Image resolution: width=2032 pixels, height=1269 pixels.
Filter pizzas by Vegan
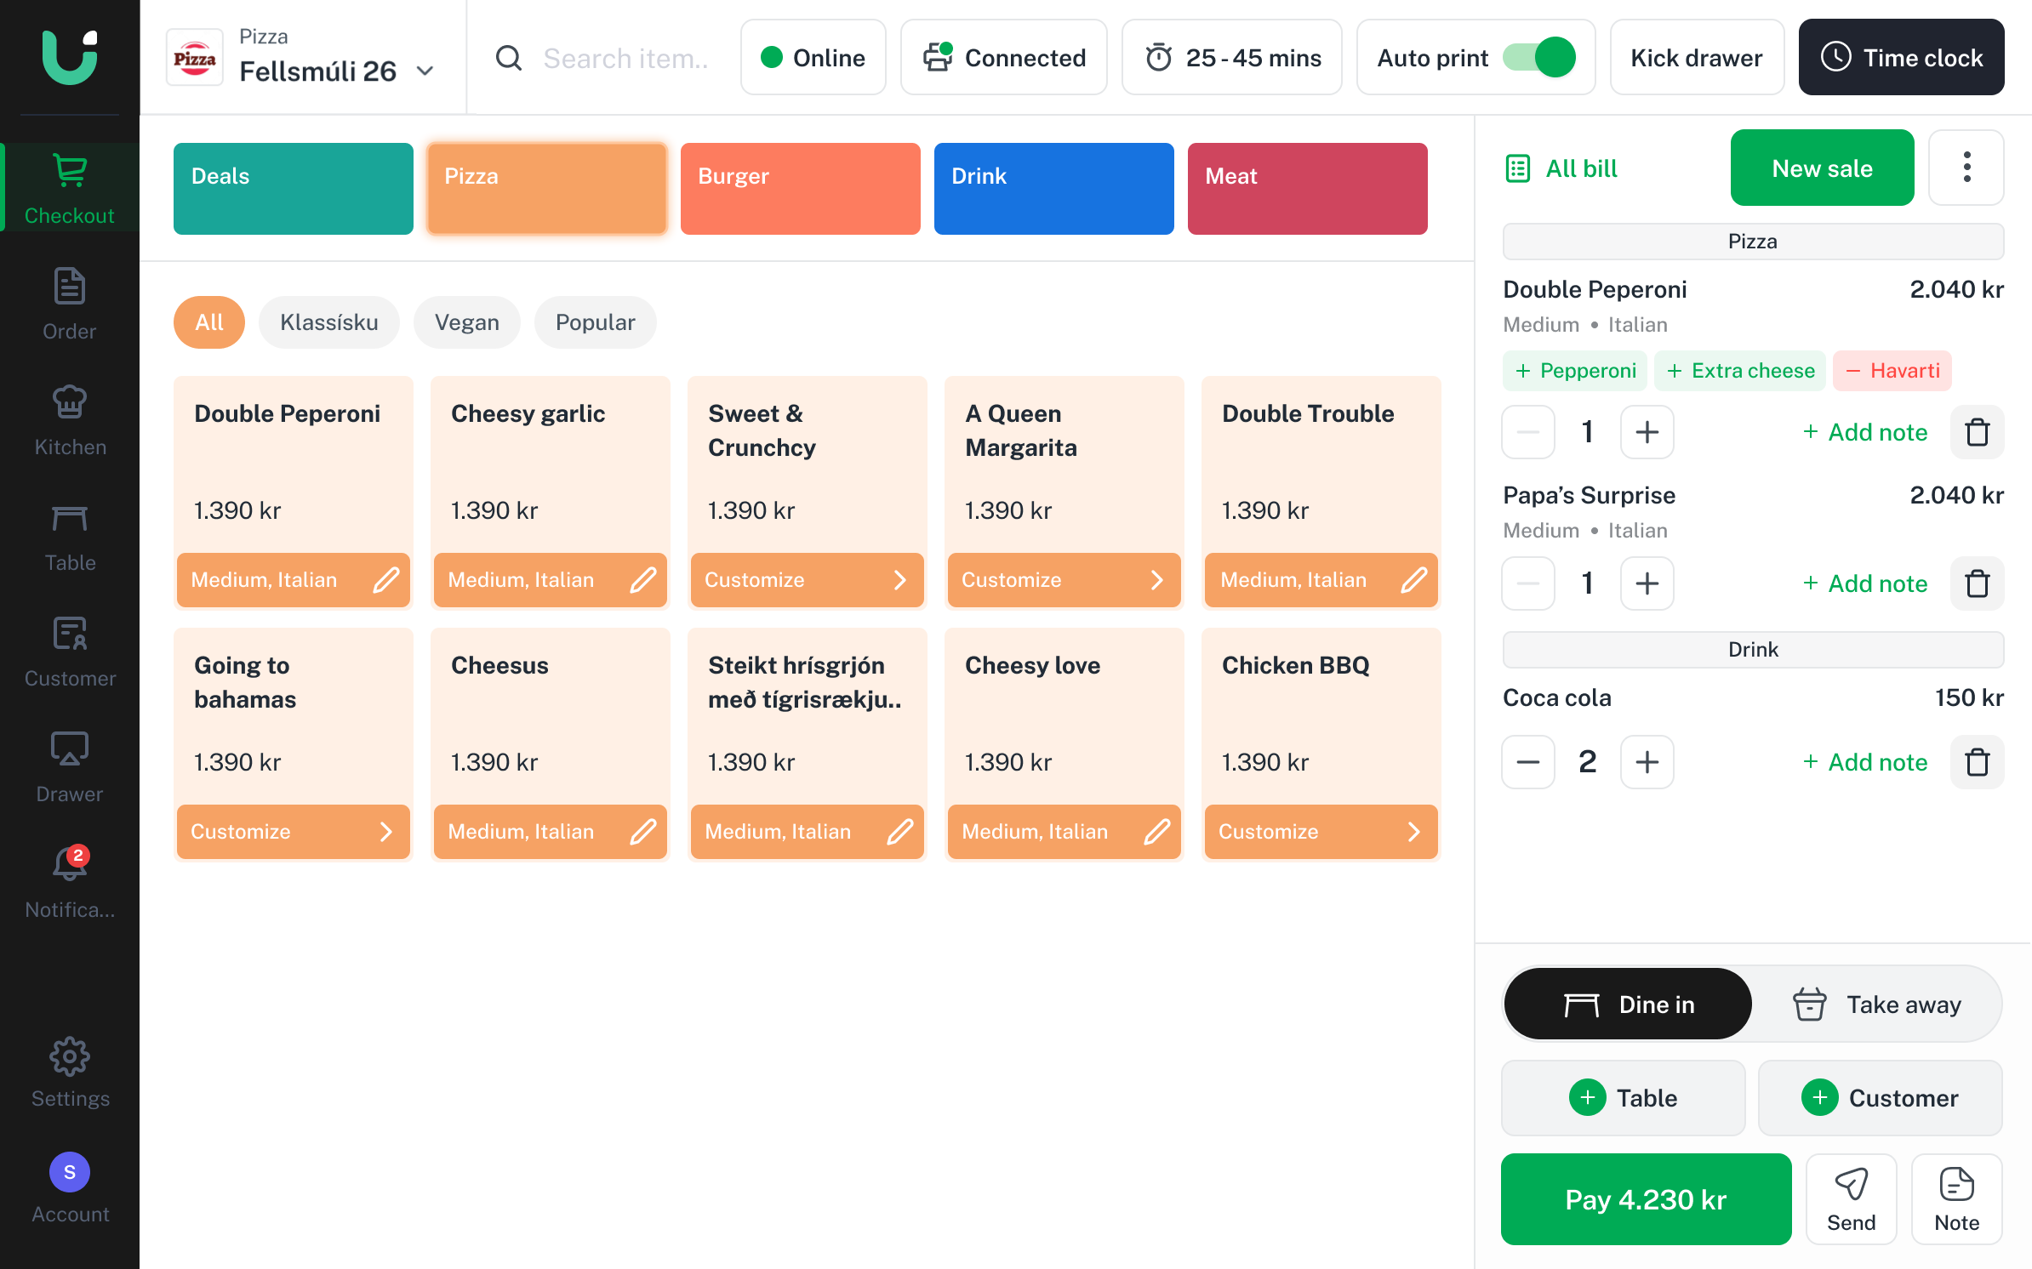pyautogui.click(x=466, y=322)
